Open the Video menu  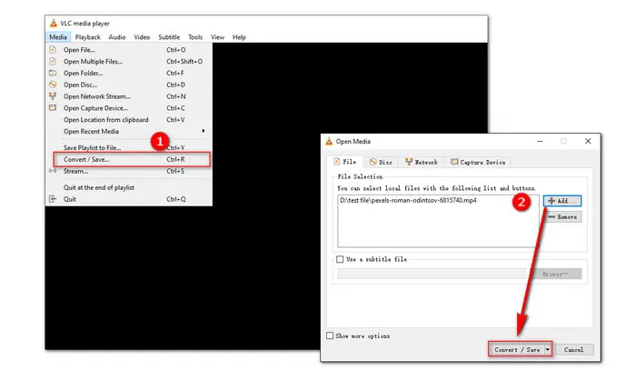click(x=142, y=37)
